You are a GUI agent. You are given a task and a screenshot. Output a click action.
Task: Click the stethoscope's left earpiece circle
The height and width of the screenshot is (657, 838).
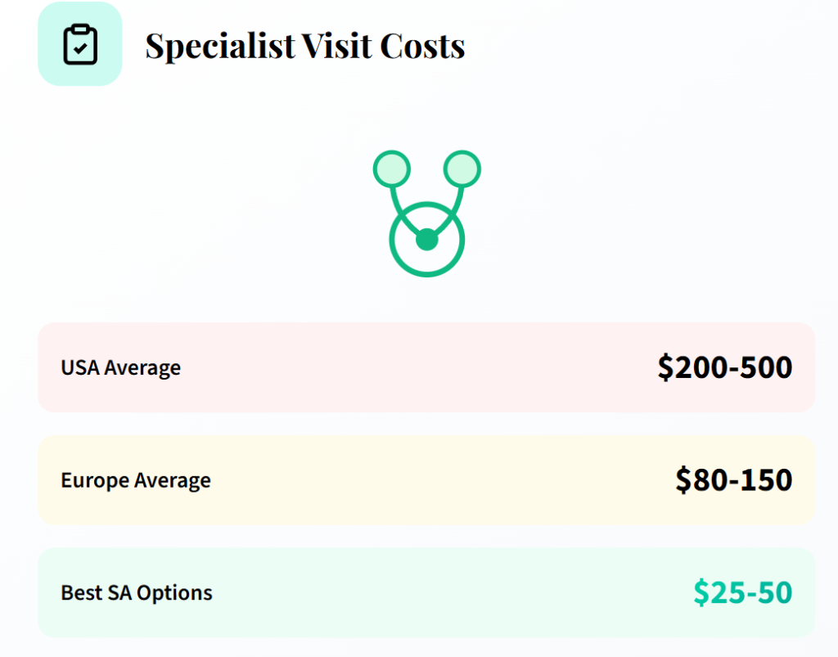coord(391,169)
